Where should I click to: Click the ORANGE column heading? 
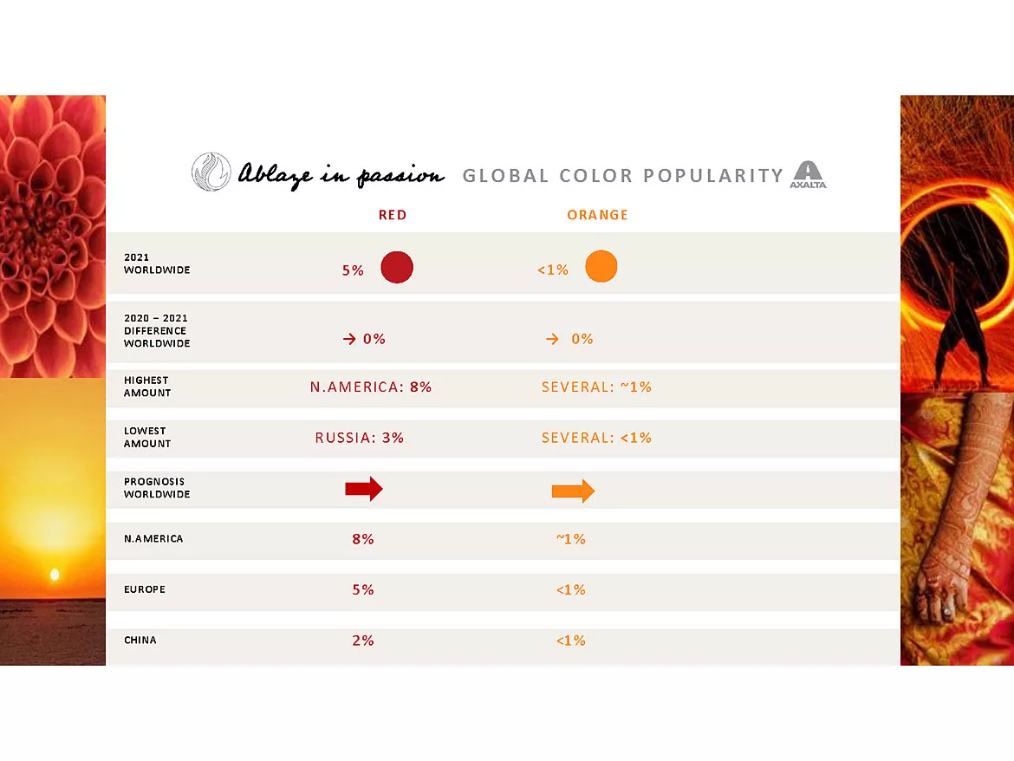pyautogui.click(x=597, y=215)
